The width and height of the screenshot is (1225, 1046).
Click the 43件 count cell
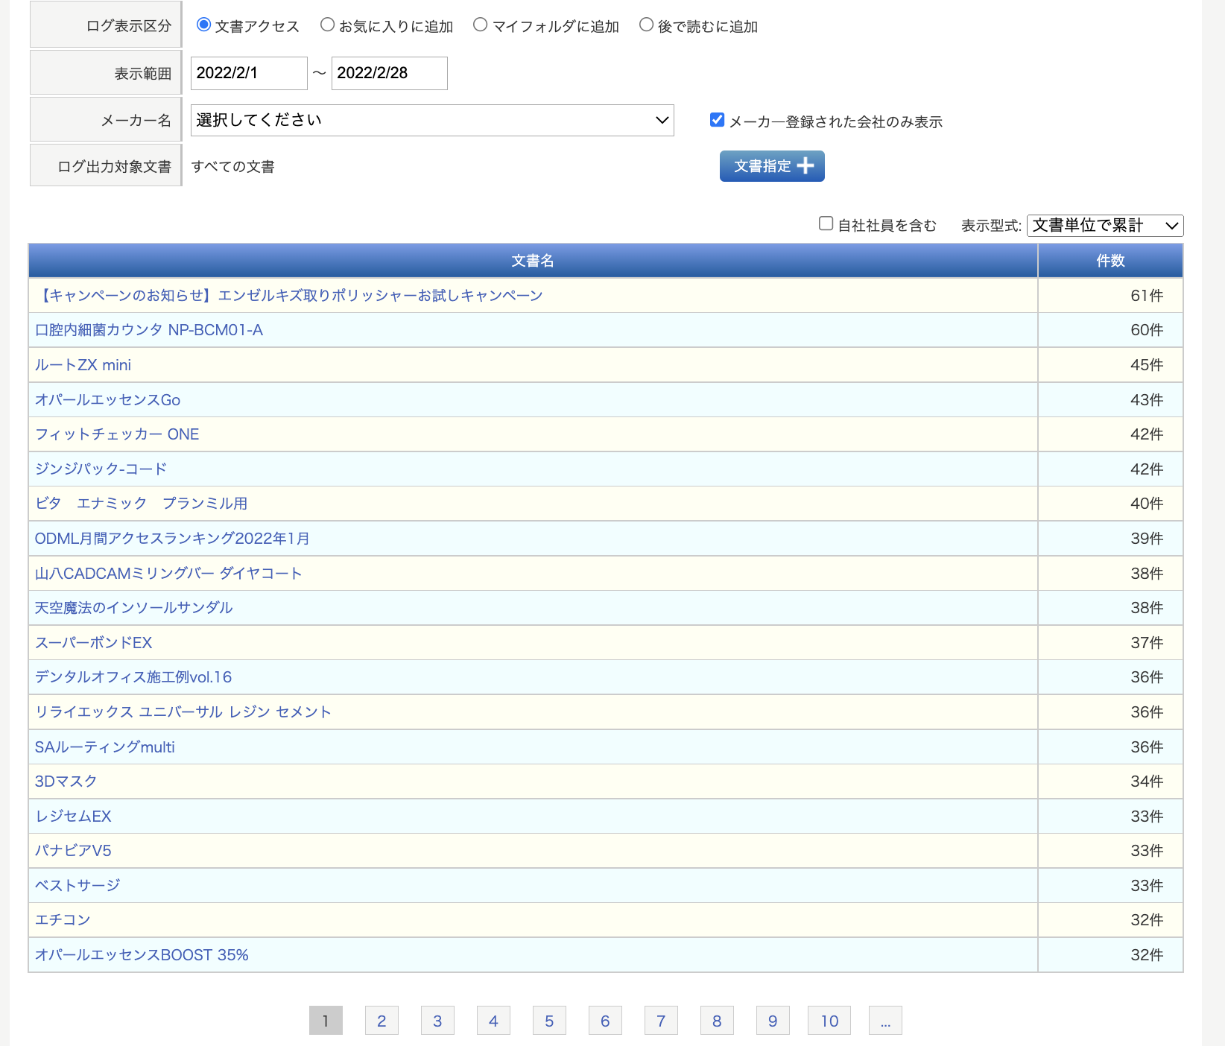1110,400
